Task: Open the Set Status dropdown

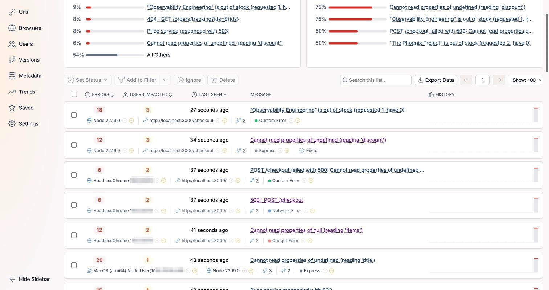Action: point(88,80)
